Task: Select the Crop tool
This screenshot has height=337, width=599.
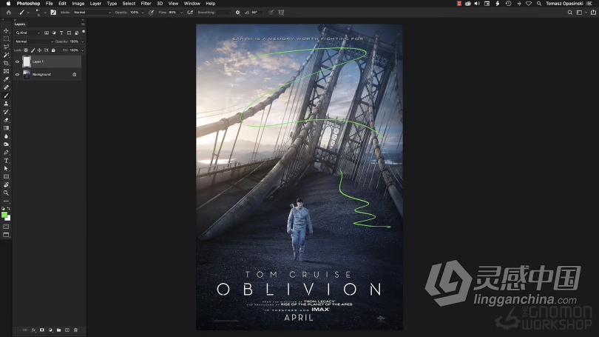Action: pos(6,63)
